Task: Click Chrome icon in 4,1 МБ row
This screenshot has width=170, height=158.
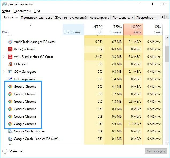Action: point(10,87)
